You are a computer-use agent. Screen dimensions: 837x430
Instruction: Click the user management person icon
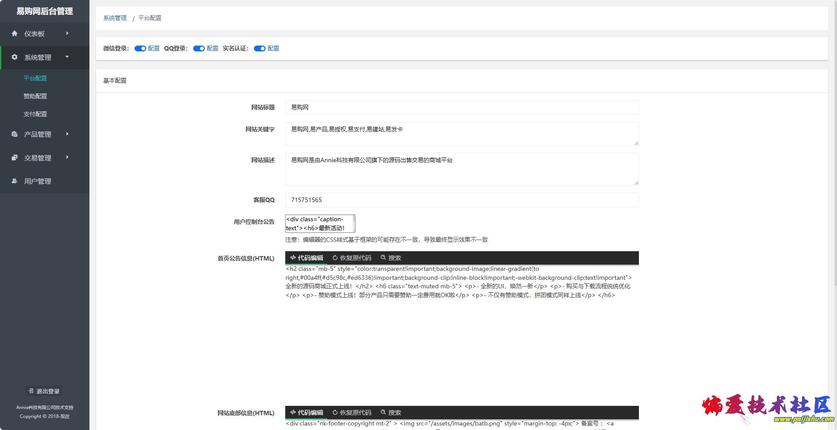tap(14, 181)
